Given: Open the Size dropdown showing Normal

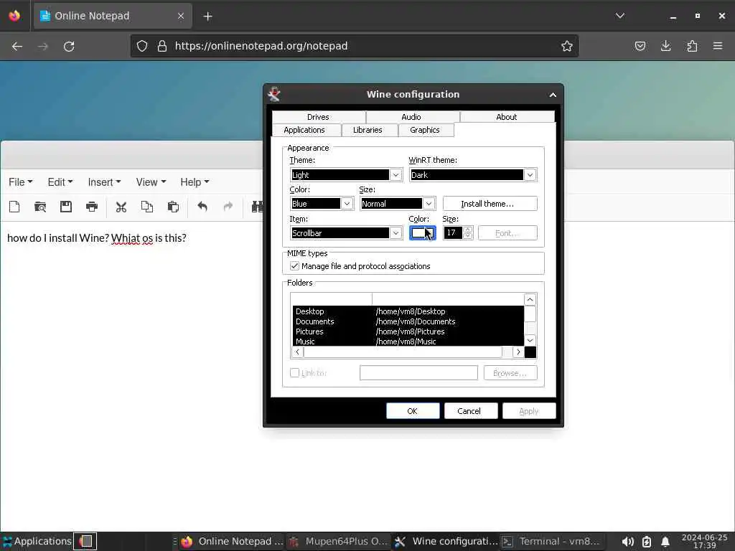Looking at the screenshot, I should pyautogui.click(x=398, y=204).
